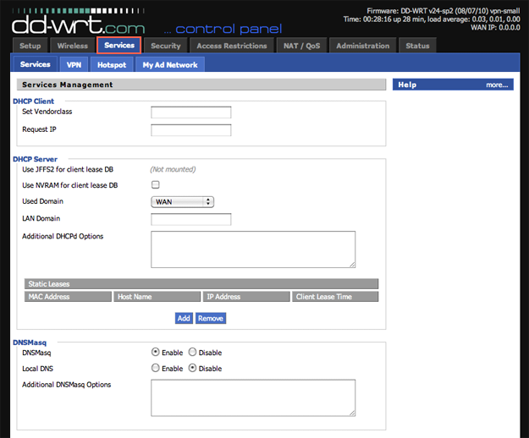Open the Administration tab

tap(362, 46)
